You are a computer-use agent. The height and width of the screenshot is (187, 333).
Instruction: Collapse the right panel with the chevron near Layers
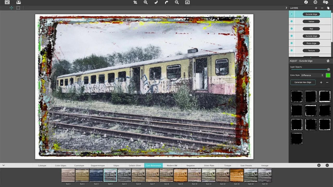286,8
